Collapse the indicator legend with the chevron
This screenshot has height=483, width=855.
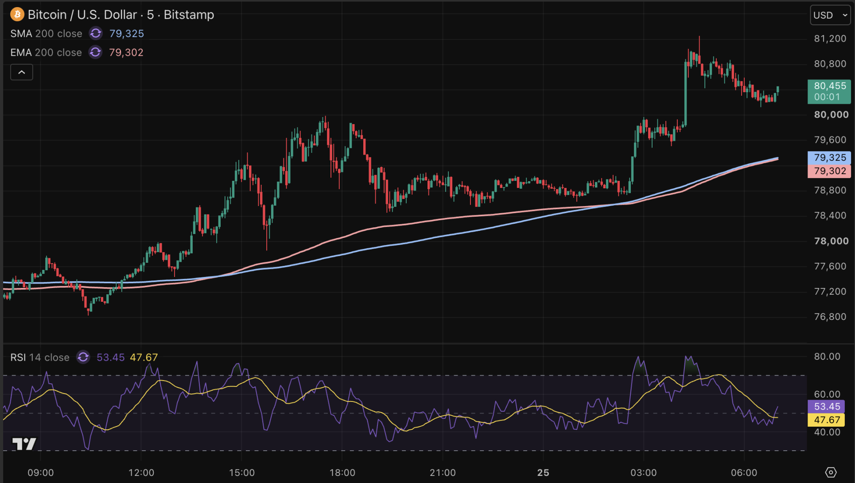[x=22, y=72]
